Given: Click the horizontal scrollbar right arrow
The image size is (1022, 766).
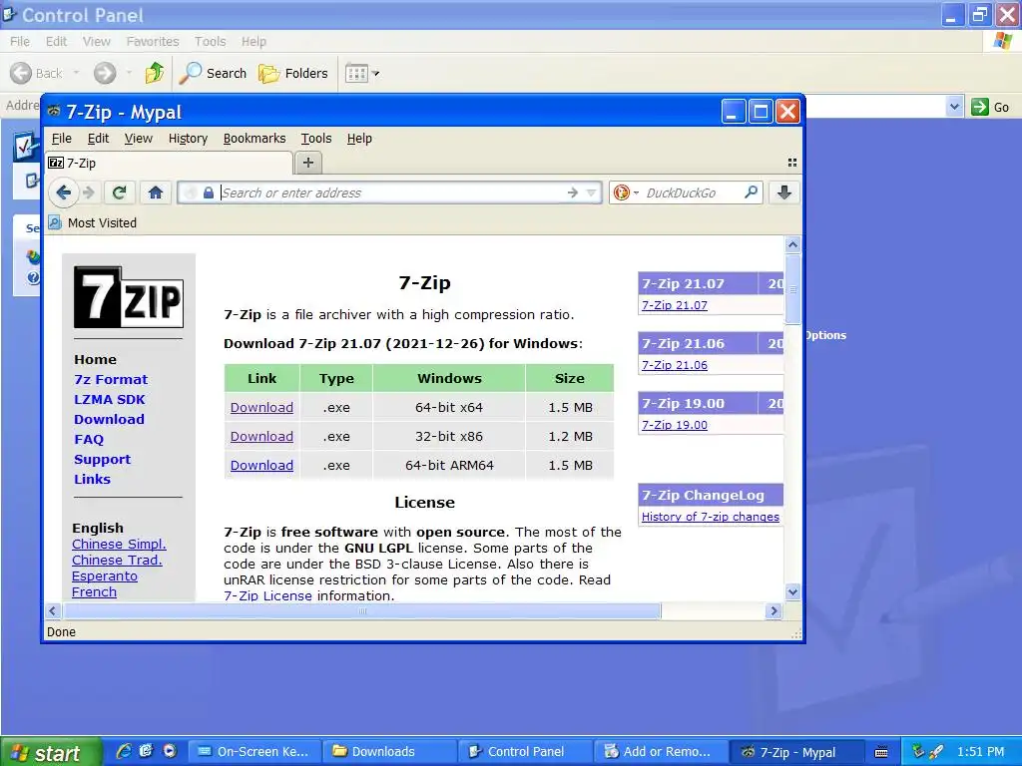Looking at the screenshot, I should coord(773,611).
